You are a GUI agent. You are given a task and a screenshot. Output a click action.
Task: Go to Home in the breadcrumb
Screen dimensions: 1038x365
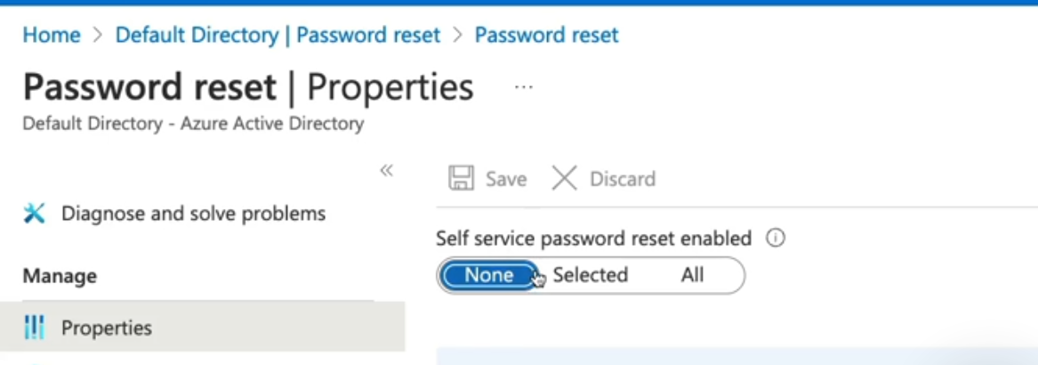pos(52,36)
